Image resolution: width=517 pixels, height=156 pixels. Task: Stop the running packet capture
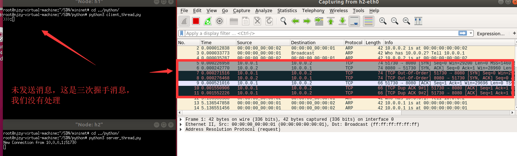pos(196,21)
